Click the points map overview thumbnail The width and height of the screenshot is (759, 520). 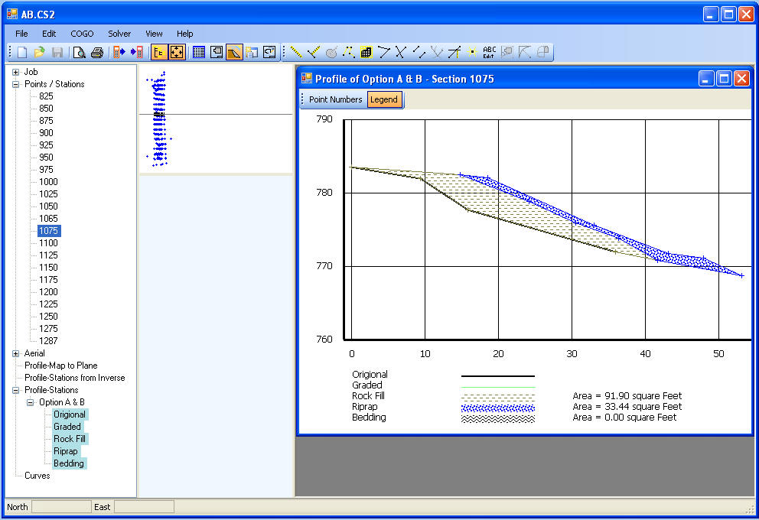click(x=216, y=119)
